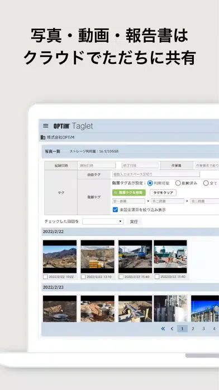Screen dimensions: 219x390
Task: Click the company building icon beside 株式会社OPTiM
Action: (x=43, y=137)
